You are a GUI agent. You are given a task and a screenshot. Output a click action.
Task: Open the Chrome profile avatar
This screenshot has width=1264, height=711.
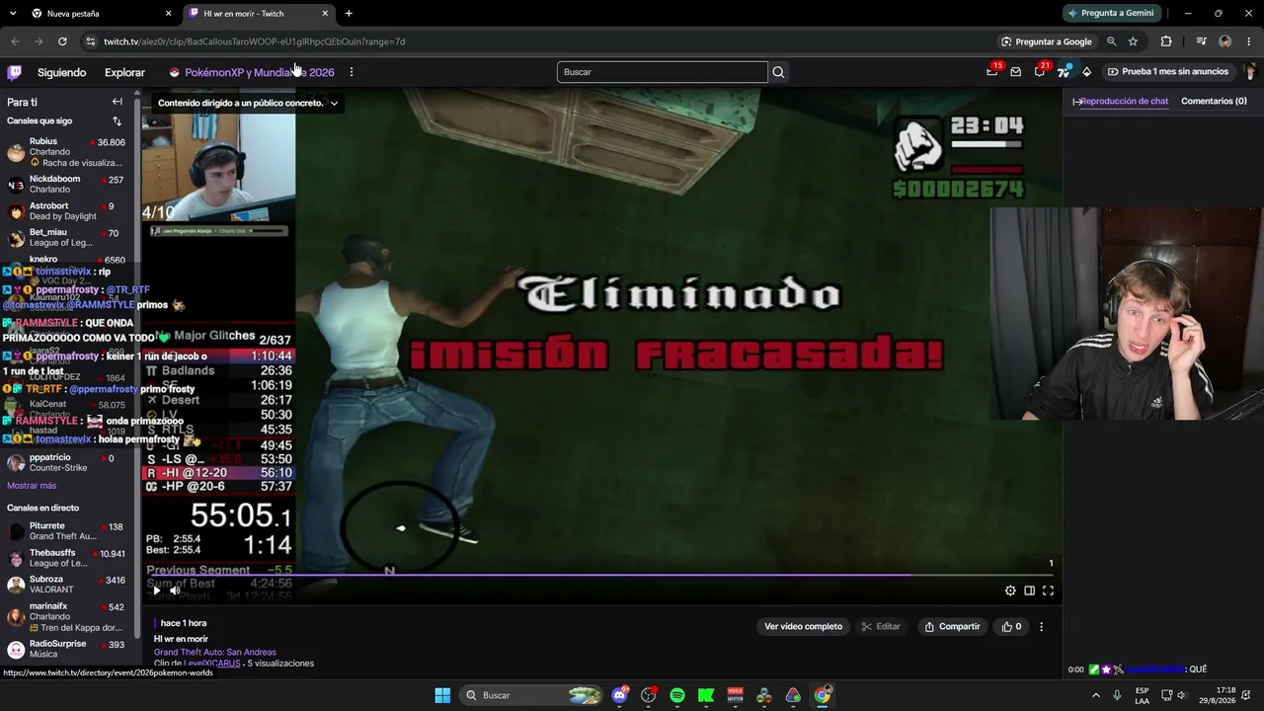pos(1225,41)
